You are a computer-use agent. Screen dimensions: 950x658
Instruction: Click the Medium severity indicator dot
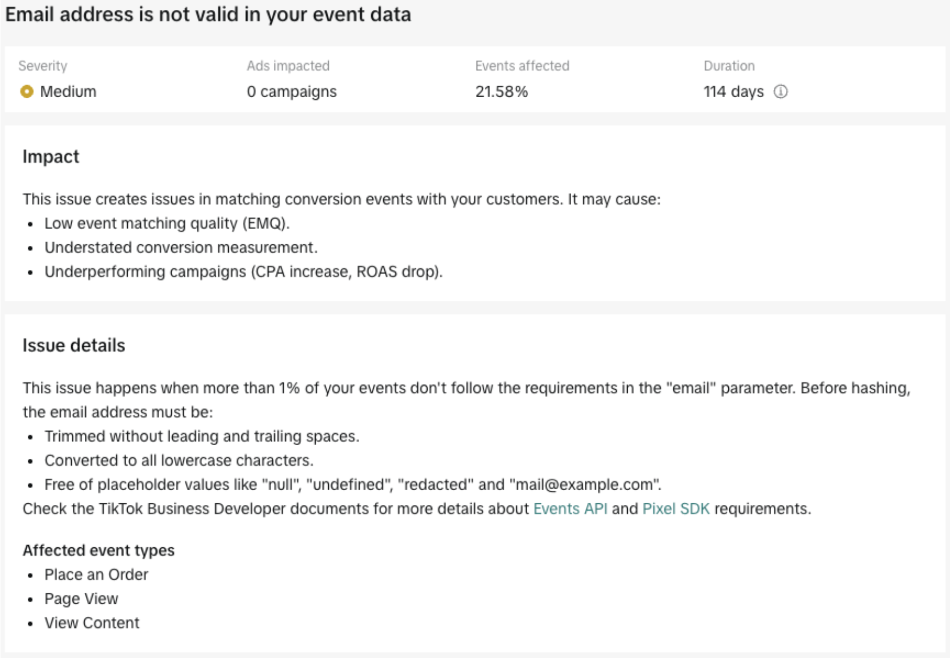pos(26,91)
